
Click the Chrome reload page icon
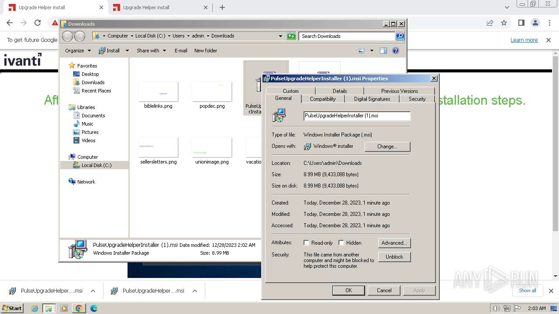[x=38, y=23]
